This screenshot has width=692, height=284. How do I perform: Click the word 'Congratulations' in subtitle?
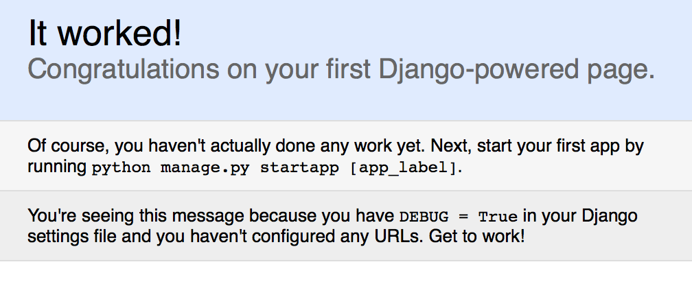pos(124,69)
